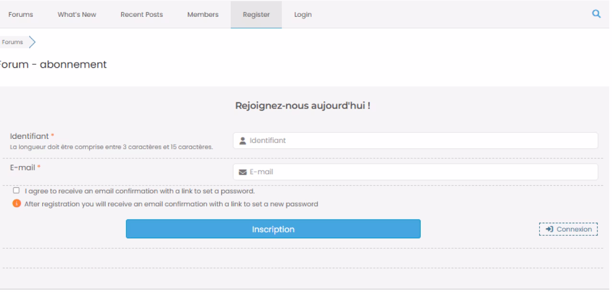Screen dimensions: 612x292
Task: Click the breadcrumb chevron after Forums
Action: pyautogui.click(x=32, y=42)
